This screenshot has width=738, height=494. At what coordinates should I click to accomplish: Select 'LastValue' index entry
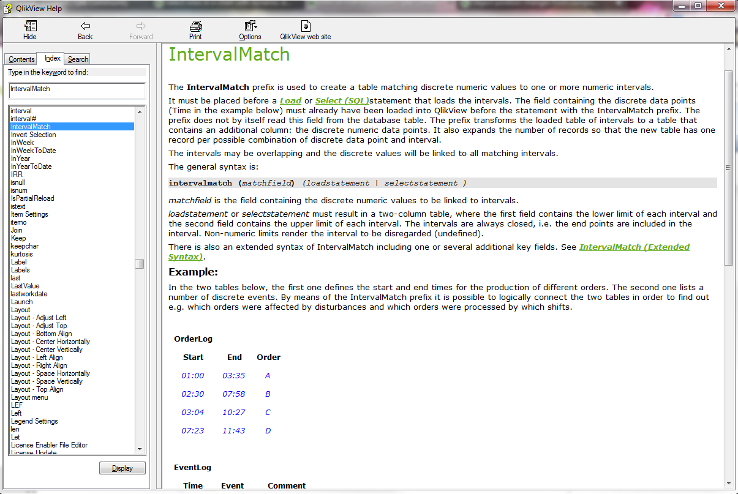[25, 286]
